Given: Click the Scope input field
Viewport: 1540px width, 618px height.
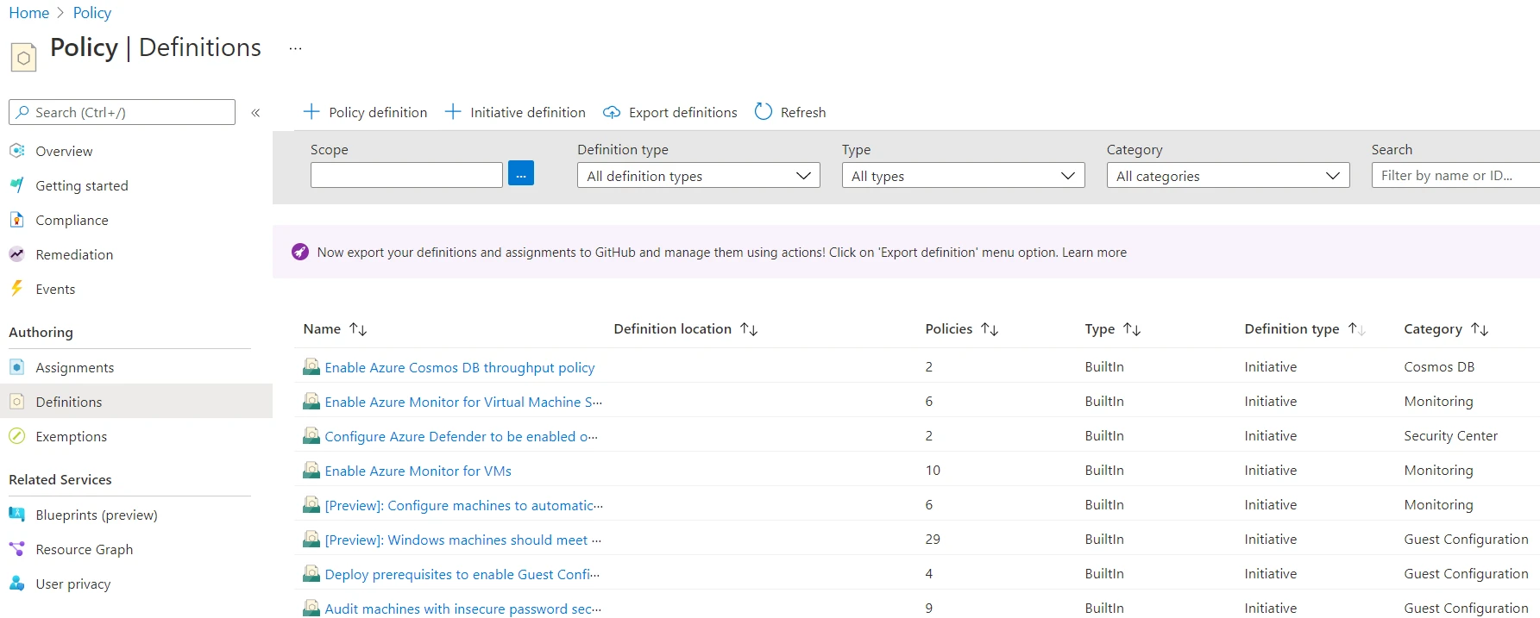Looking at the screenshot, I should pos(406,175).
